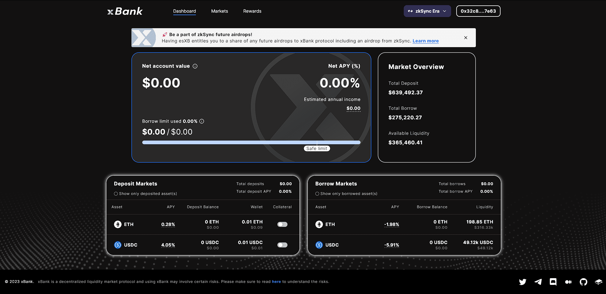Click the Available Liquidity value $365,460.41

[x=406, y=142]
